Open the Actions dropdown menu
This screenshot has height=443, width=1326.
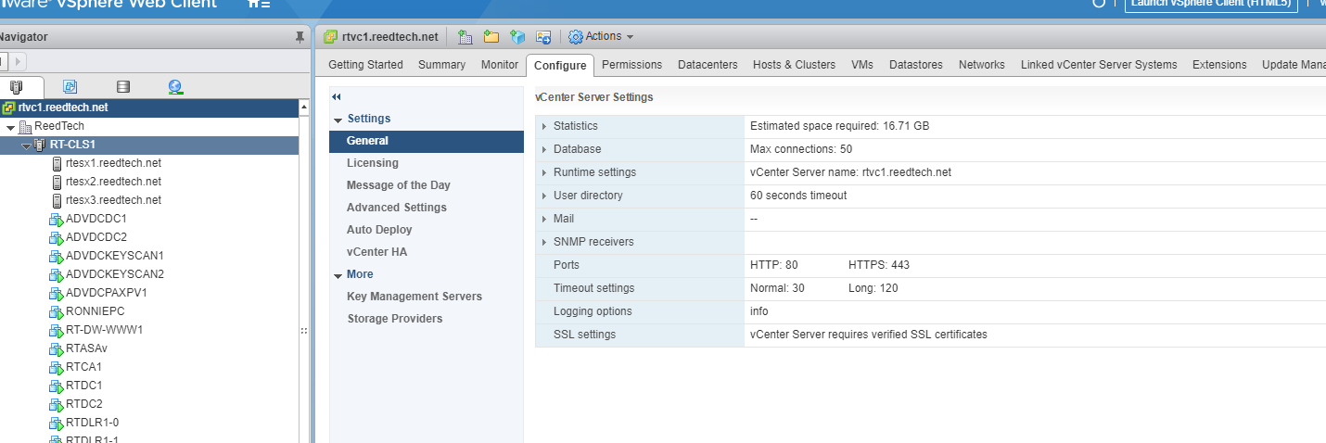609,37
